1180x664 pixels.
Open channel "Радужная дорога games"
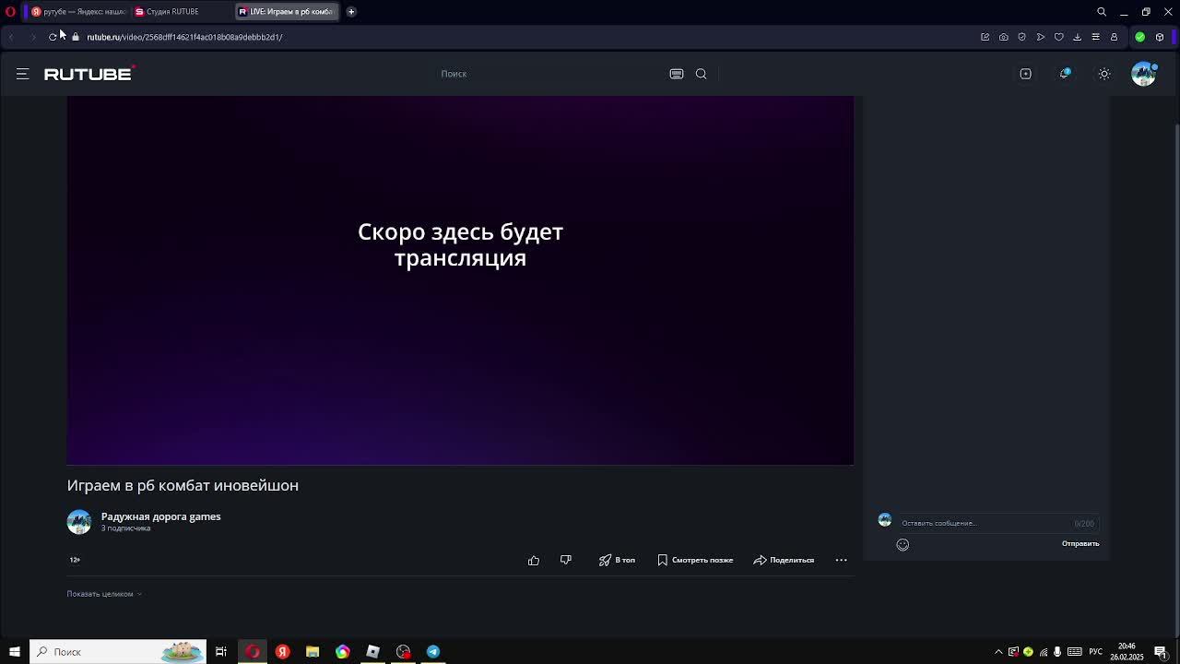point(160,516)
